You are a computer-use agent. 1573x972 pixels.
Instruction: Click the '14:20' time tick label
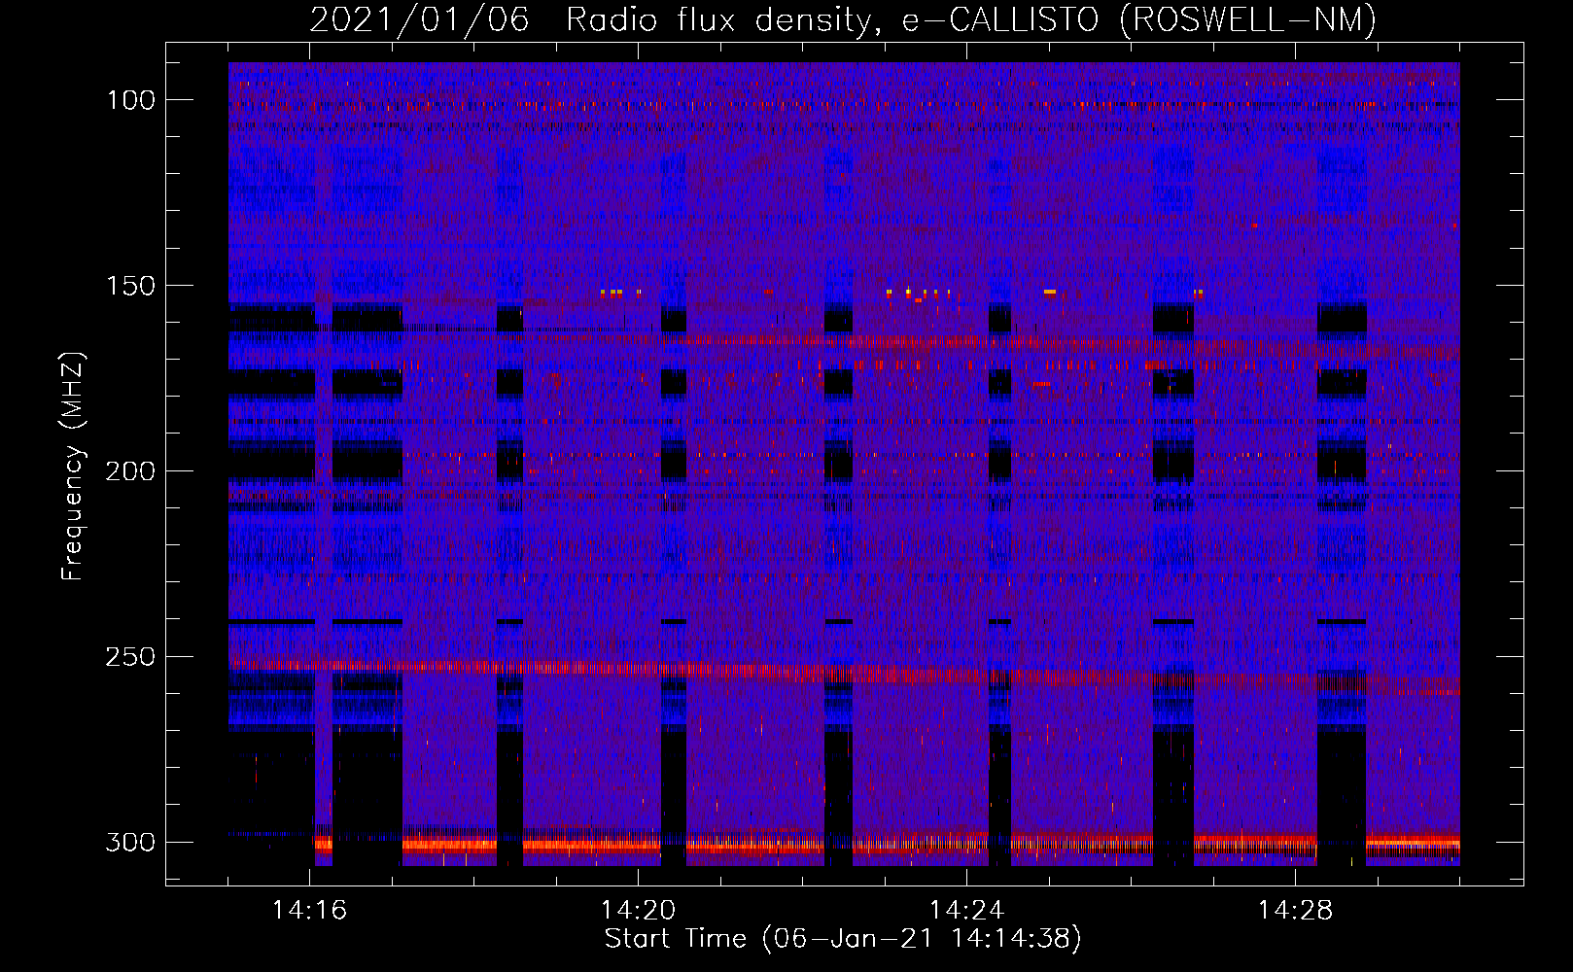(x=638, y=911)
